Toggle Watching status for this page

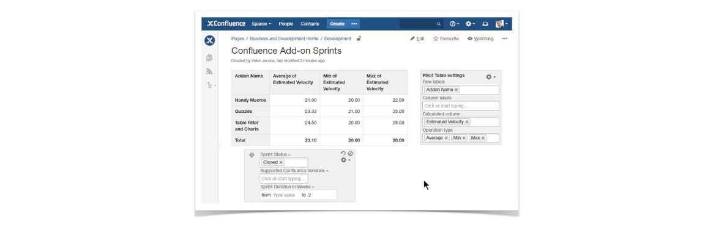tap(480, 38)
